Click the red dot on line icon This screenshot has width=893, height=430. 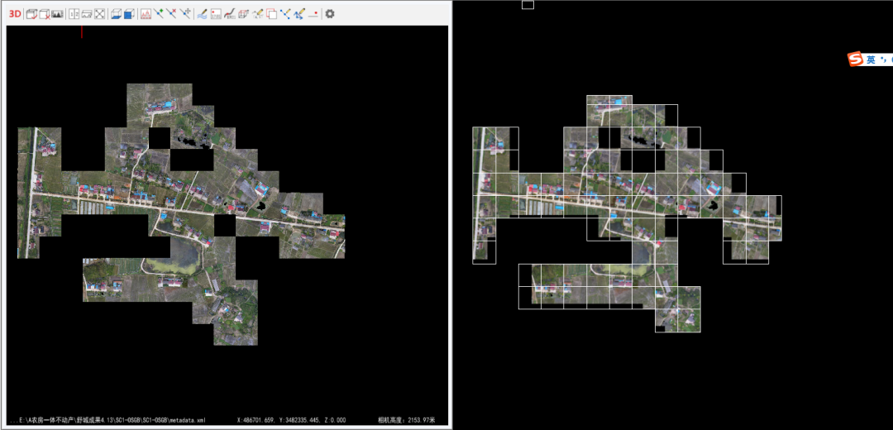(313, 14)
